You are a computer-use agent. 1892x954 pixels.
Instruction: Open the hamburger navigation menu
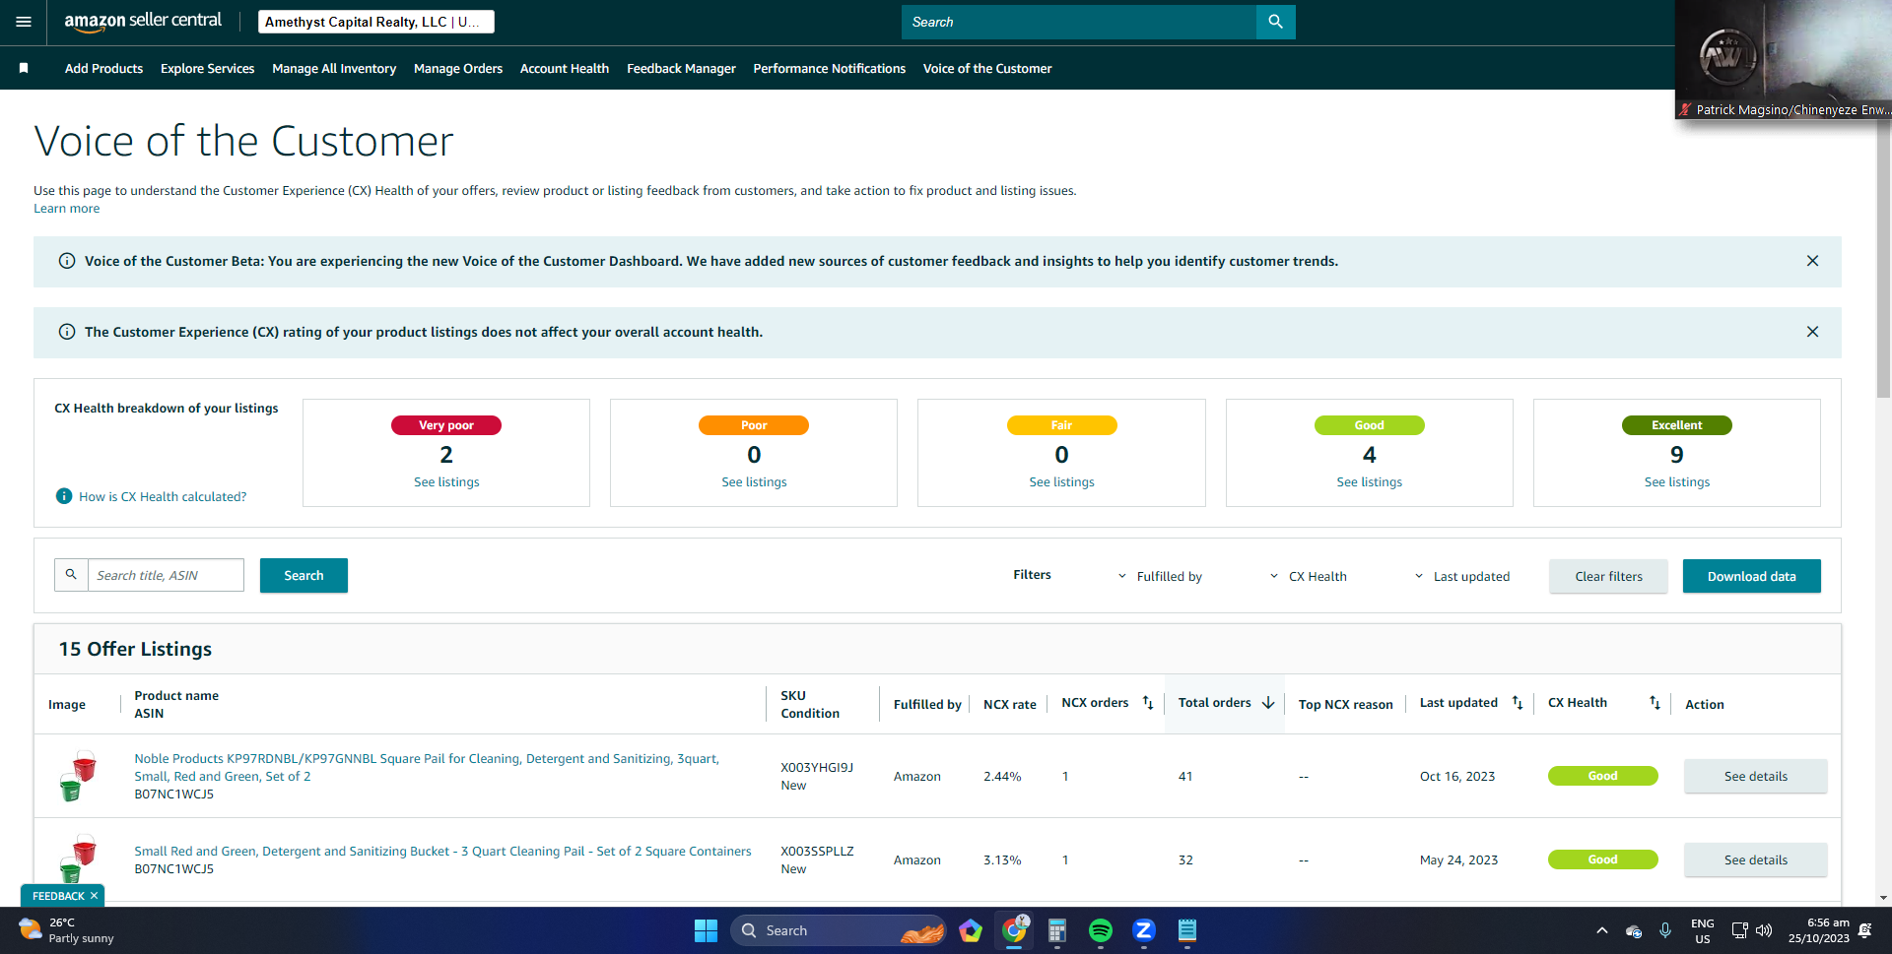pyautogui.click(x=24, y=22)
